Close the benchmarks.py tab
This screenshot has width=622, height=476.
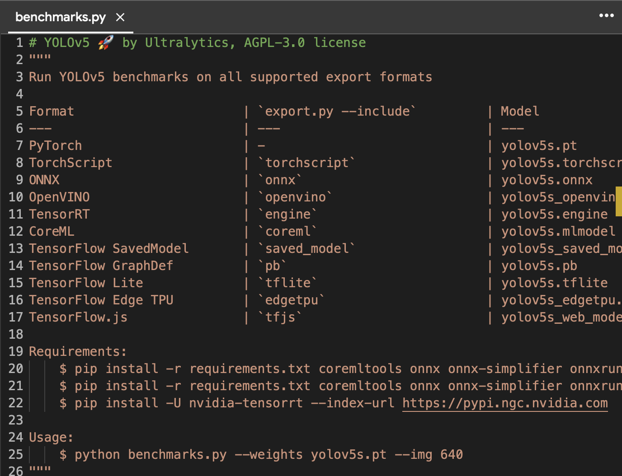coord(120,17)
